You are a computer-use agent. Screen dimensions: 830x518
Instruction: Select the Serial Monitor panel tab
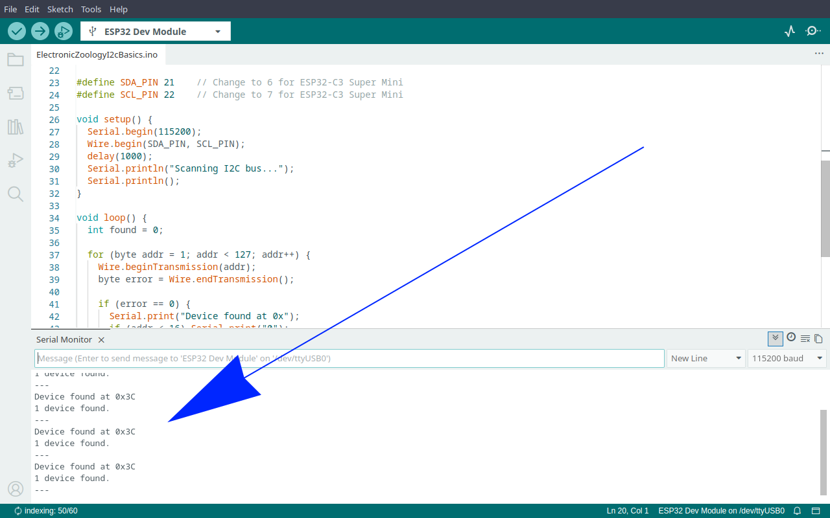[64, 340]
